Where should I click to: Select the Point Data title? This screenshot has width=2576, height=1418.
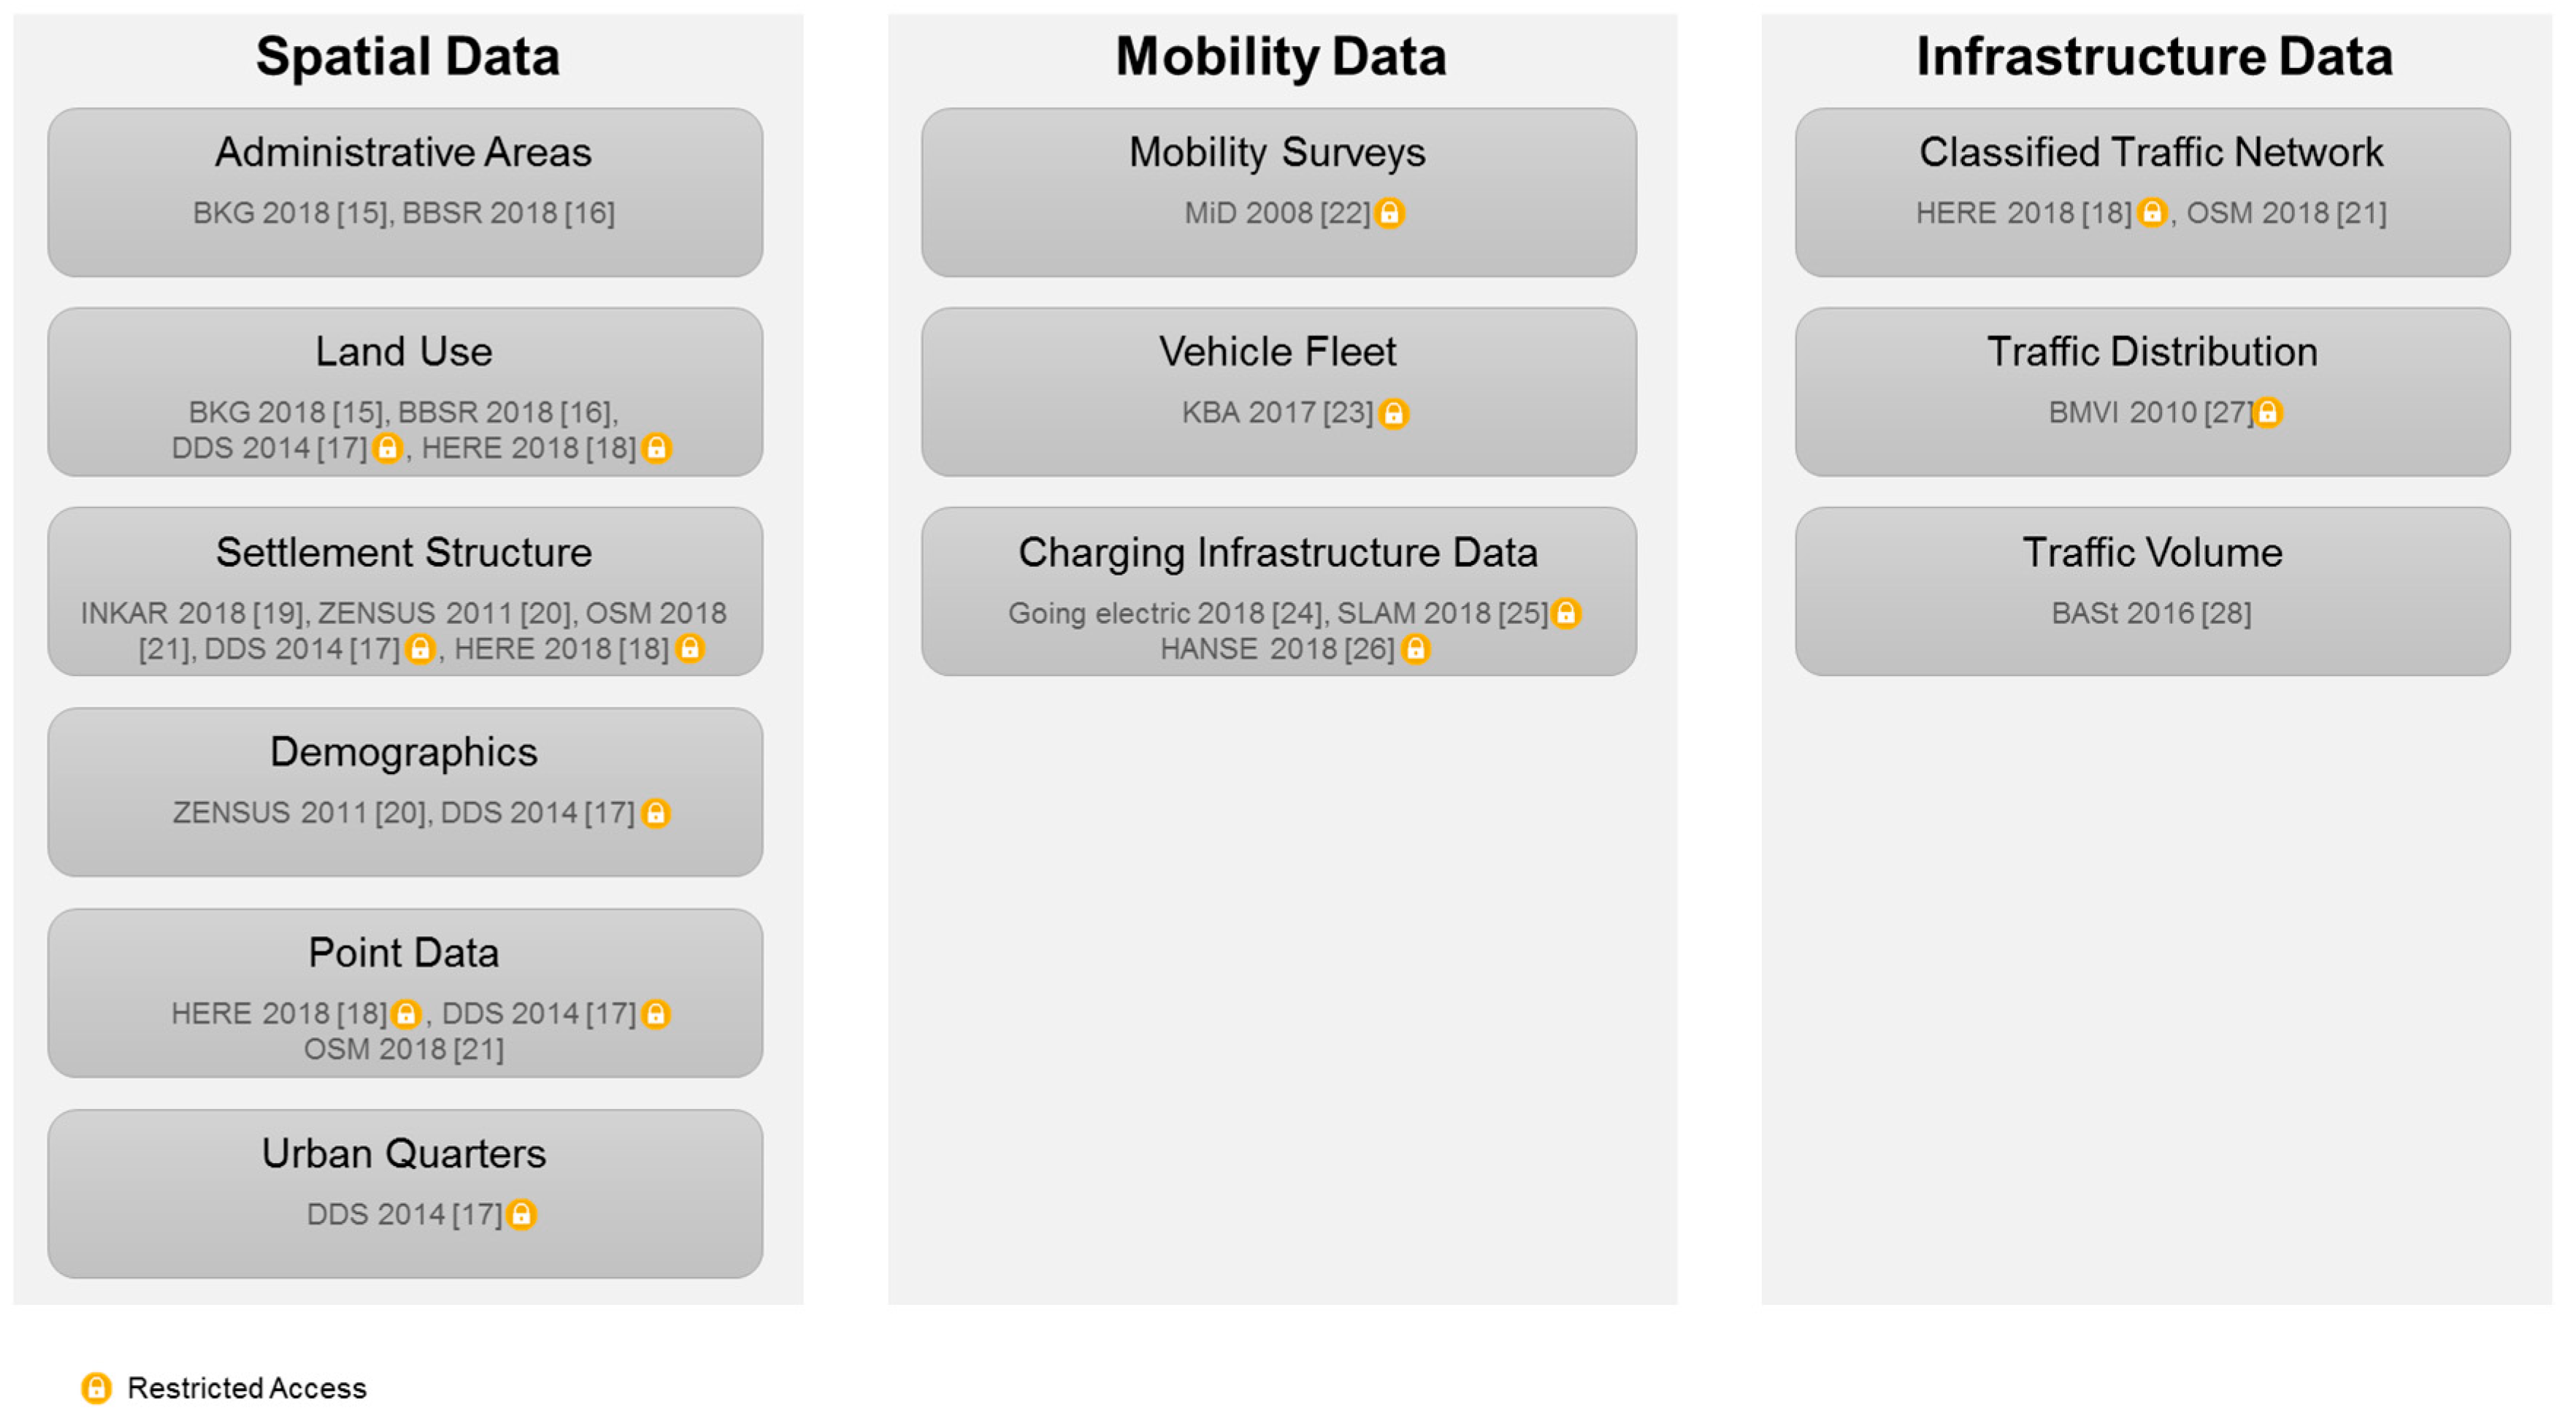click(x=403, y=953)
